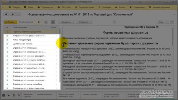Click the Сохранить button
Viewport: 178px width, 100px height.
(67, 22)
